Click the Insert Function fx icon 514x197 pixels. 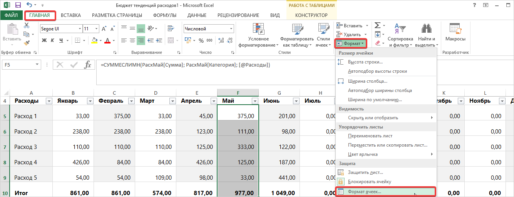click(88, 65)
